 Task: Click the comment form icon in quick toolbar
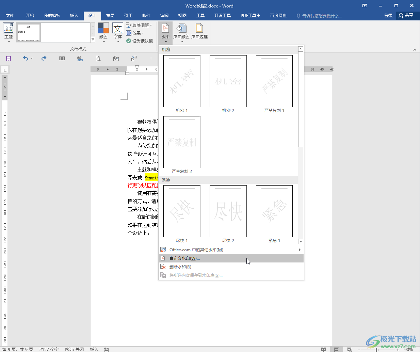coord(134,59)
